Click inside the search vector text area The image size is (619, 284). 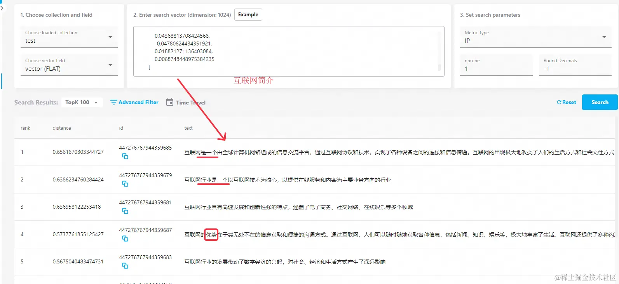[x=289, y=51]
